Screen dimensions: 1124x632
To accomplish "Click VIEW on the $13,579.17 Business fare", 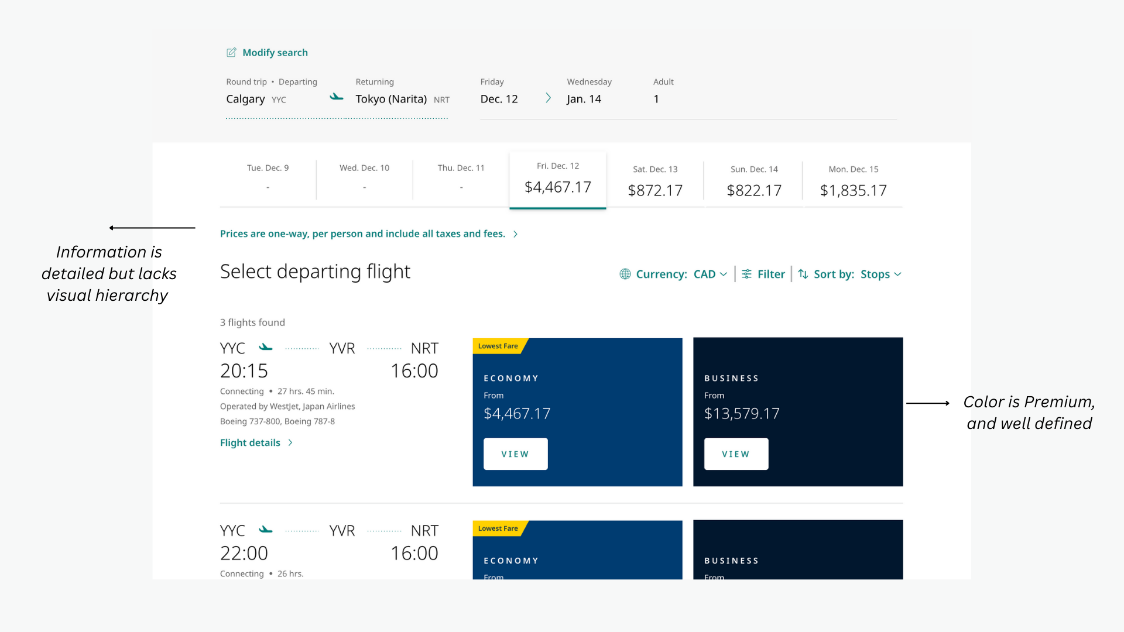I will point(736,454).
